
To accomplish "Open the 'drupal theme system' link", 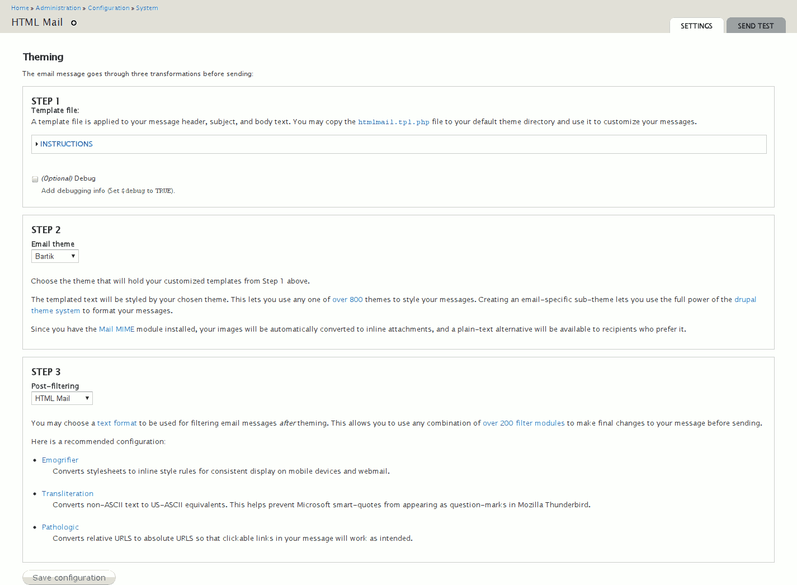I will coord(745,300).
